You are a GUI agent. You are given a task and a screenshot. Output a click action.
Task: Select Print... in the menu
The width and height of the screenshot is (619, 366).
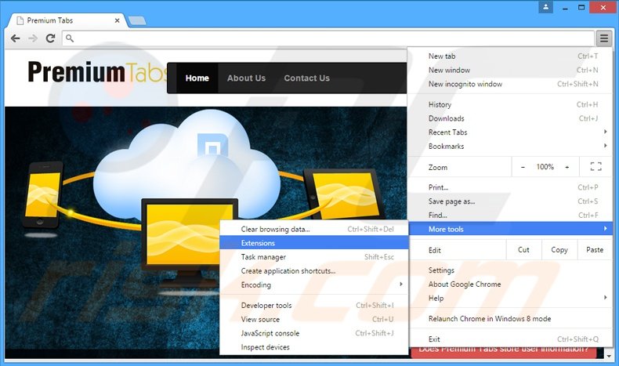pyautogui.click(x=510, y=187)
